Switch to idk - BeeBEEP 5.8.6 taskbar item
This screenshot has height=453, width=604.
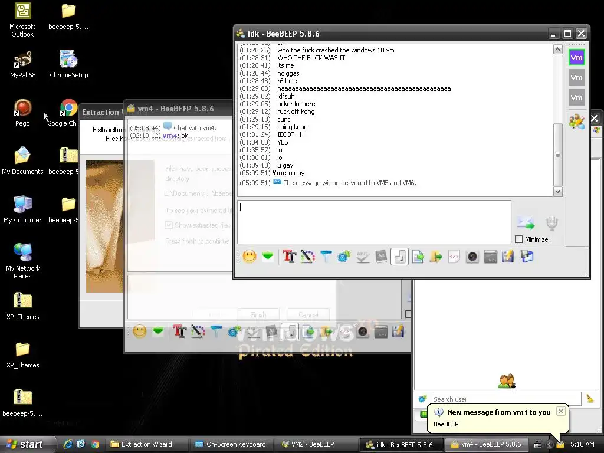401,445
